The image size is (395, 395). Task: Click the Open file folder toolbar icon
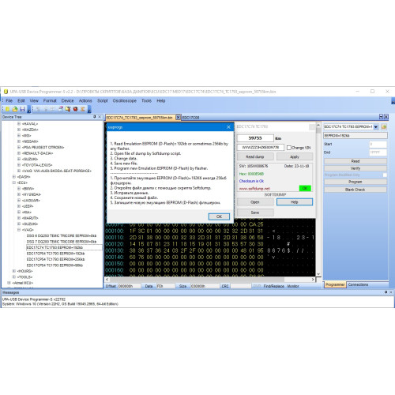(15, 109)
